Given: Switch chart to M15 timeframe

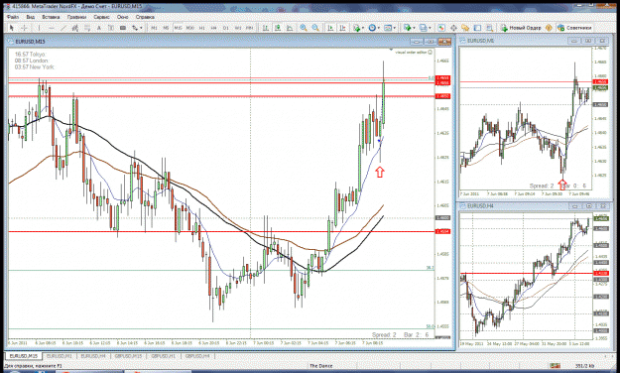Looking at the screenshot, I should coord(178,28).
